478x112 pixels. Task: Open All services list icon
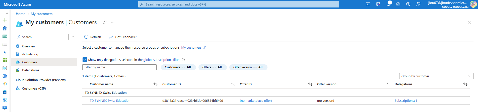tap(5, 44)
